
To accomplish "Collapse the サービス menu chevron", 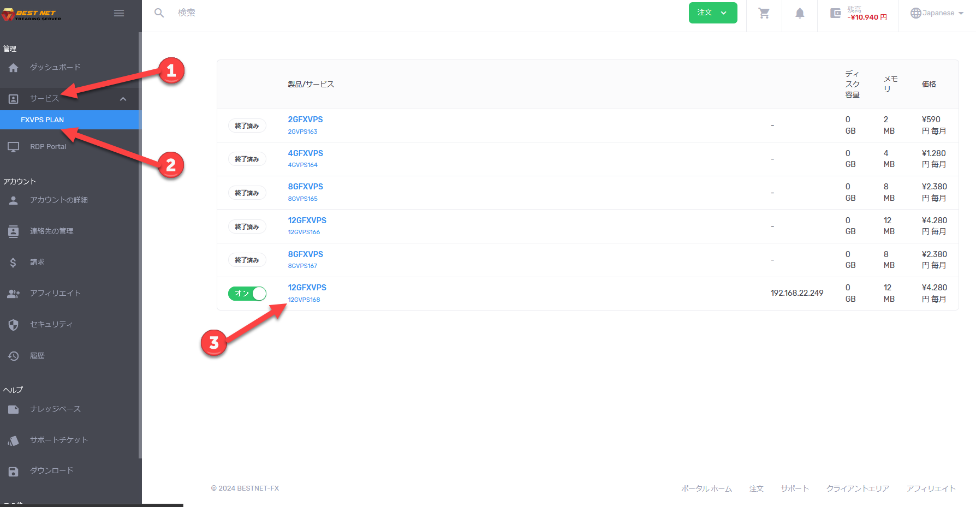I will tap(123, 99).
